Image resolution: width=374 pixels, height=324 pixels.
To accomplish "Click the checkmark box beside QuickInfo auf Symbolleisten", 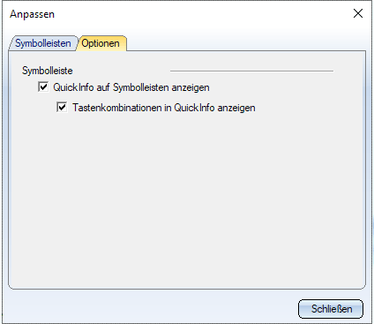I will click(x=43, y=87).
